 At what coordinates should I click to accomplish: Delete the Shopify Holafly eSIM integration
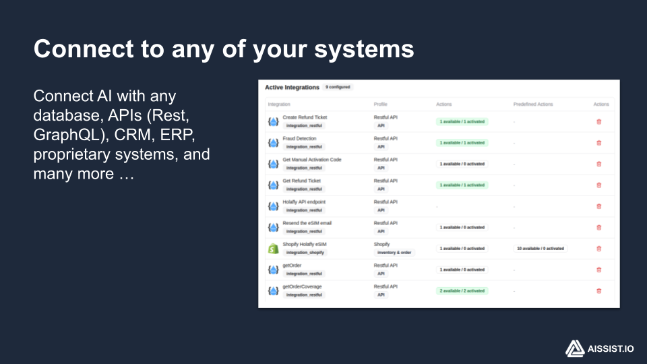(598, 249)
